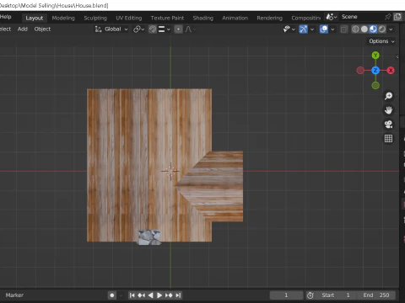This screenshot has width=405, height=303.
Task: Toggle the snapping magnet icon
Action: pos(153,29)
